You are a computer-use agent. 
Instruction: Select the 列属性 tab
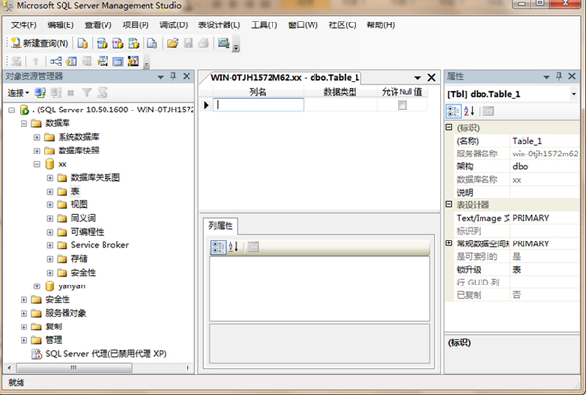(x=221, y=226)
